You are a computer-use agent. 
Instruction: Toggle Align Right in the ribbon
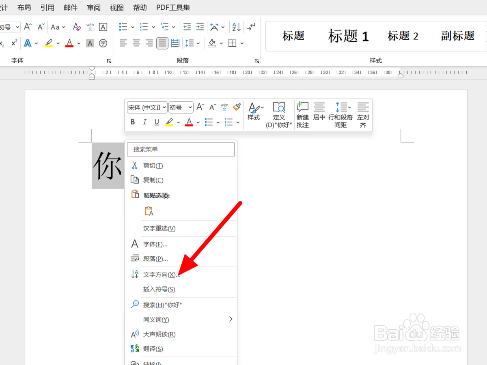(149, 43)
